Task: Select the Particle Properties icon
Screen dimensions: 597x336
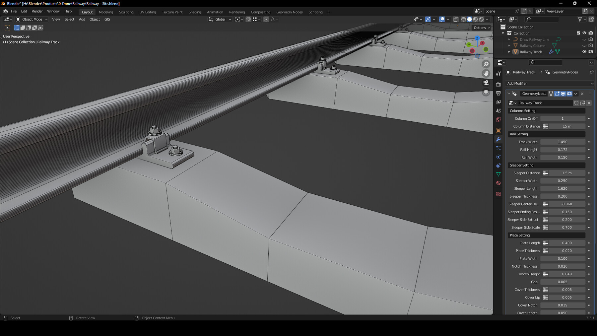Action: click(x=498, y=148)
